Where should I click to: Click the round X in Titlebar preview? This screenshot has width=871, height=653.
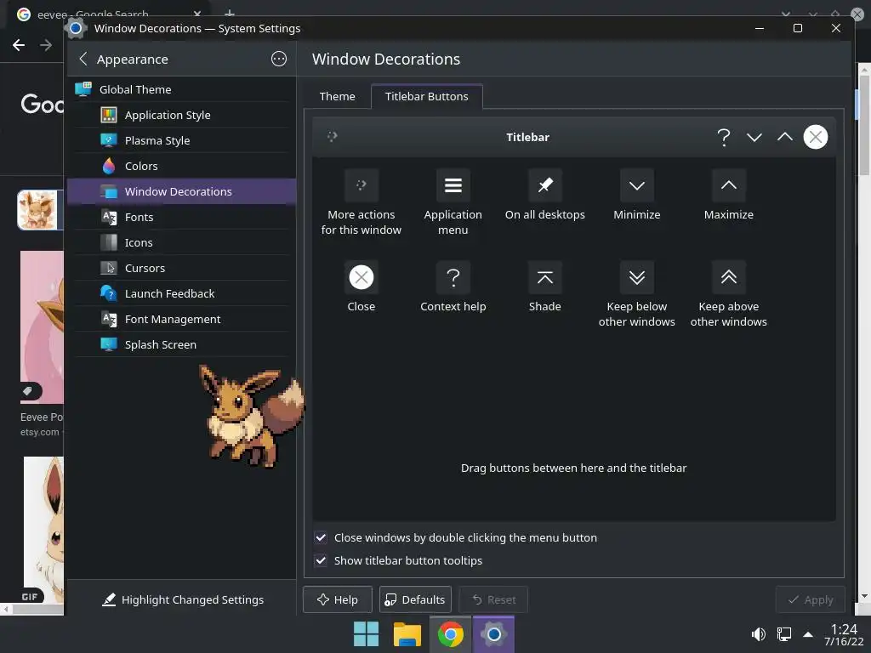click(815, 137)
